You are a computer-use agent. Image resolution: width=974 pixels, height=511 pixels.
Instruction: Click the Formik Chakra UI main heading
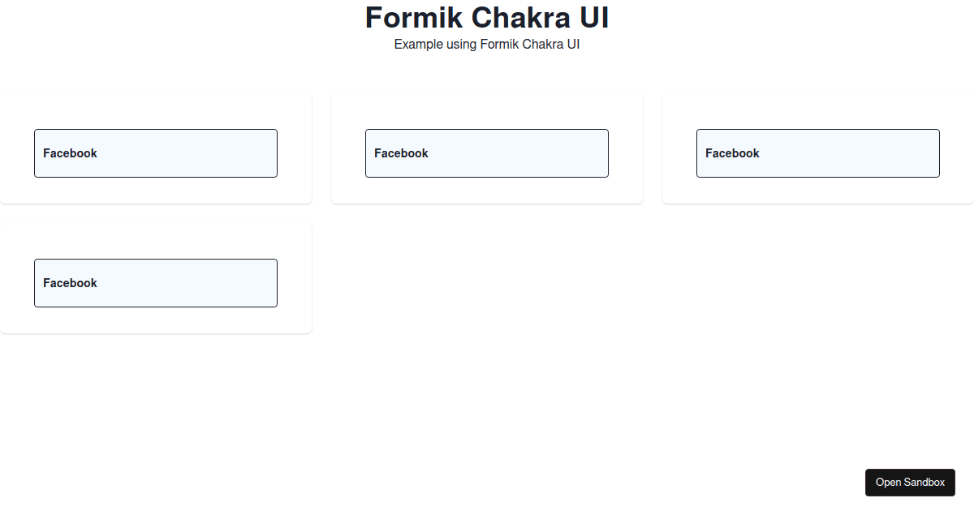point(487,18)
